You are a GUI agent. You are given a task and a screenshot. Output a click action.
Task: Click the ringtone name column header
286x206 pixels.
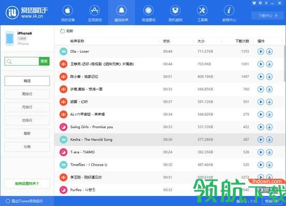77,41
